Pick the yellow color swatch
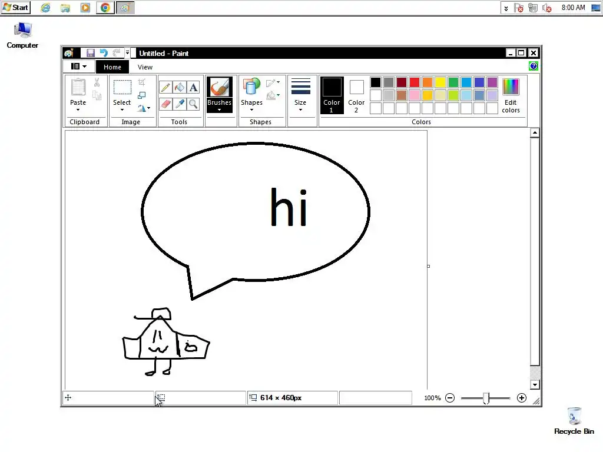Screen dimensions: 603x452 click(x=440, y=82)
